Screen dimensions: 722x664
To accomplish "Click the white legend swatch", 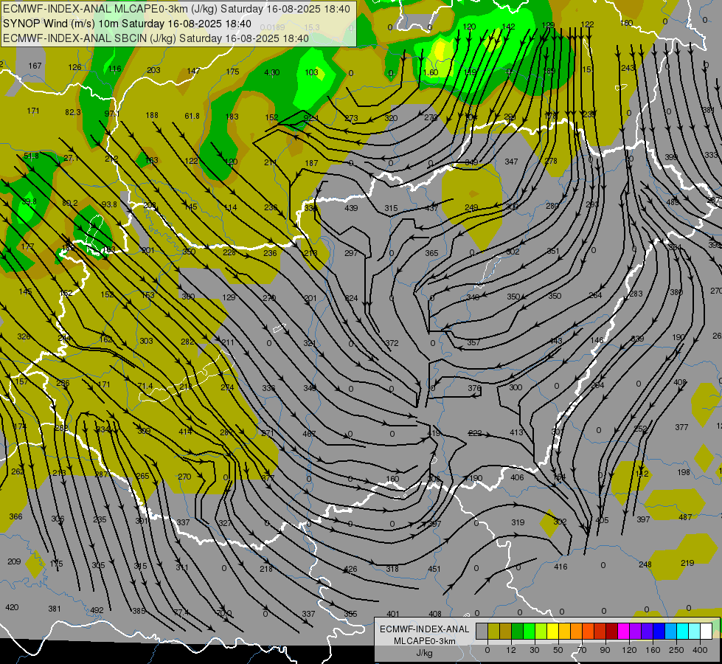I will click(707, 632).
